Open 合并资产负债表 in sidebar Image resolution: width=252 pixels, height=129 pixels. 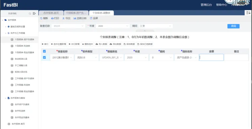pos(22,104)
